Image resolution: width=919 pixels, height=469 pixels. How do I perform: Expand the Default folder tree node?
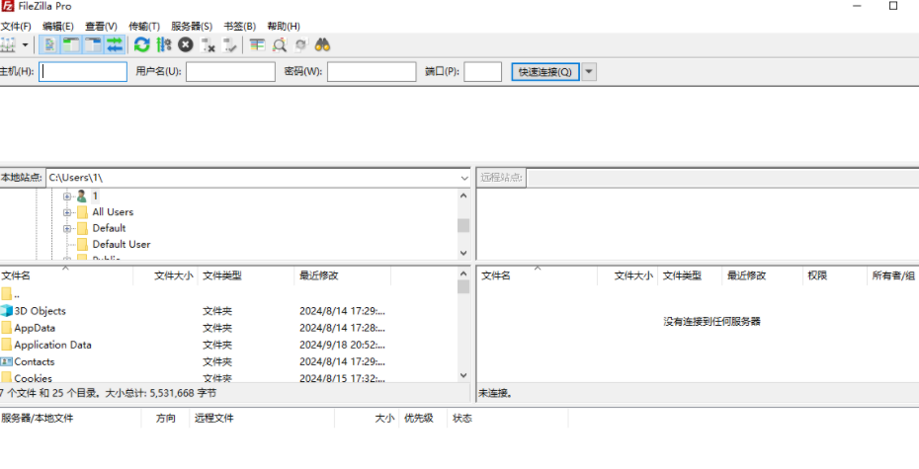pyautogui.click(x=67, y=228)
